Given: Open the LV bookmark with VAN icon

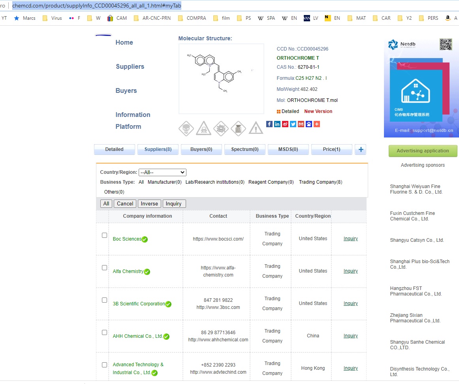Looking at the screenshot, I should tap(311, 18).
